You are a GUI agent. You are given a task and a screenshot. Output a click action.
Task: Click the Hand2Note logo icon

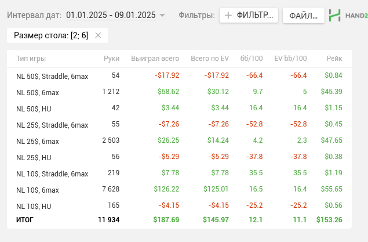point(335,16)
